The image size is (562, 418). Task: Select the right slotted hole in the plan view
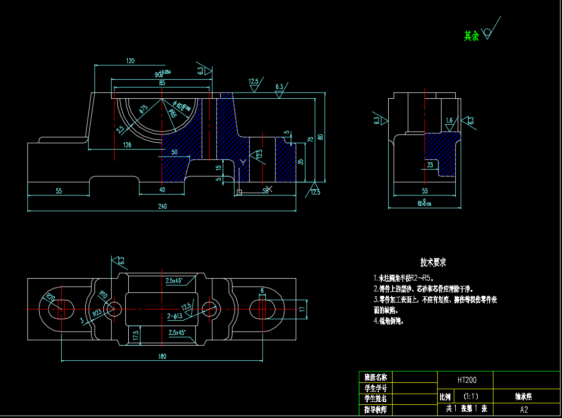264,309
